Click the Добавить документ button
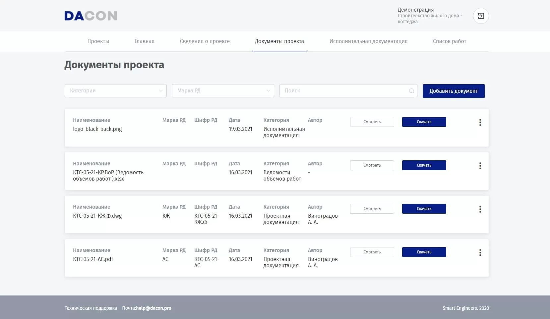The image size is (550, 319). pos(454,90)
